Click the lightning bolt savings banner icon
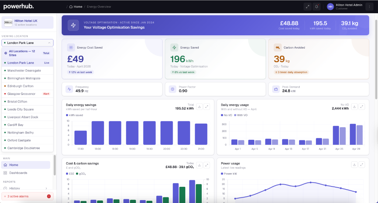 coord(73,25)
